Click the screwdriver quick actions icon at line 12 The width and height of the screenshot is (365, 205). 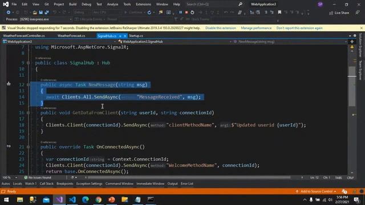click(x=9, y=84)
